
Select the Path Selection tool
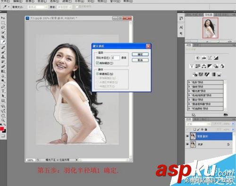[x=3, y=96]
